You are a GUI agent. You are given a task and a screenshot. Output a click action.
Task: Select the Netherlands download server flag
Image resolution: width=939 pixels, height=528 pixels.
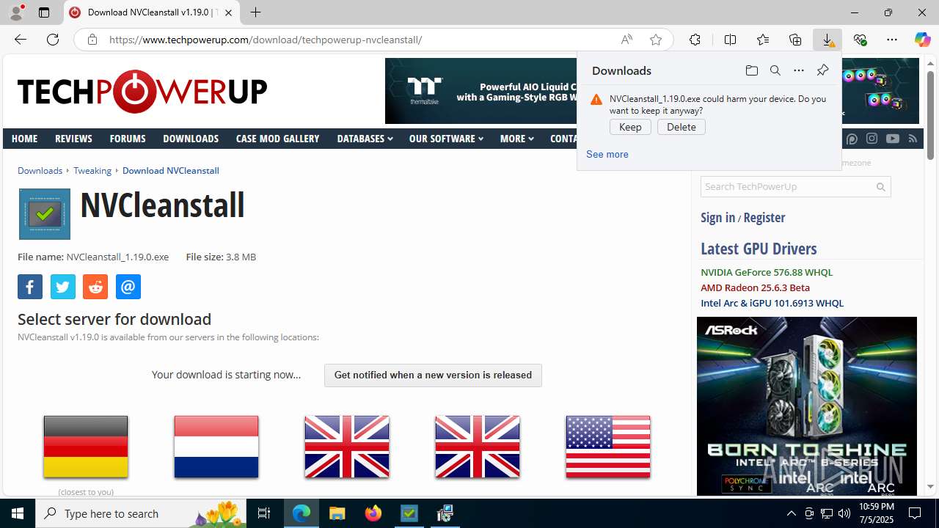coord(216,447)
